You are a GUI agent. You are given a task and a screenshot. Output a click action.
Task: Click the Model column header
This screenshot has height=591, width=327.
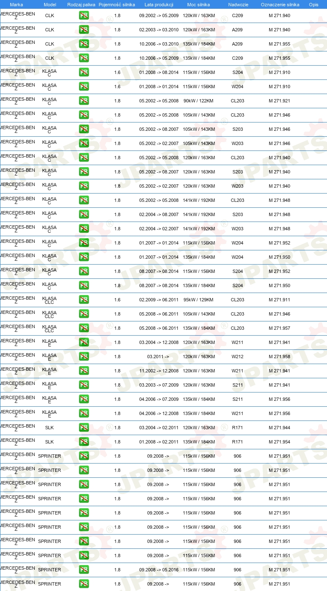coord(50,5)
